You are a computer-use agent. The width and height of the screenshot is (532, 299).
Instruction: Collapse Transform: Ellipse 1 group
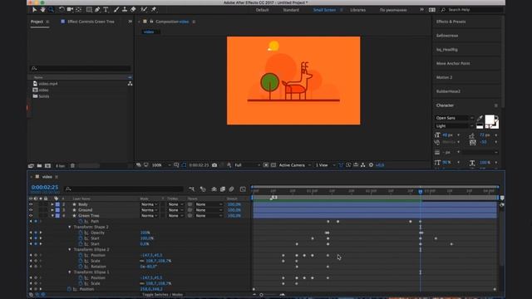coord(70,272)
